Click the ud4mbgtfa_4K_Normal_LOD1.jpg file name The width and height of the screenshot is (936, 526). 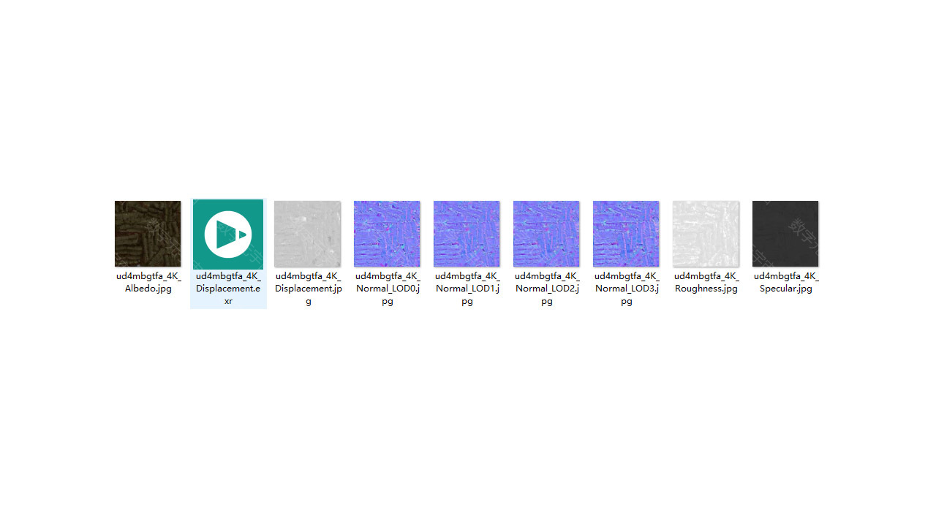coord(467,289)
